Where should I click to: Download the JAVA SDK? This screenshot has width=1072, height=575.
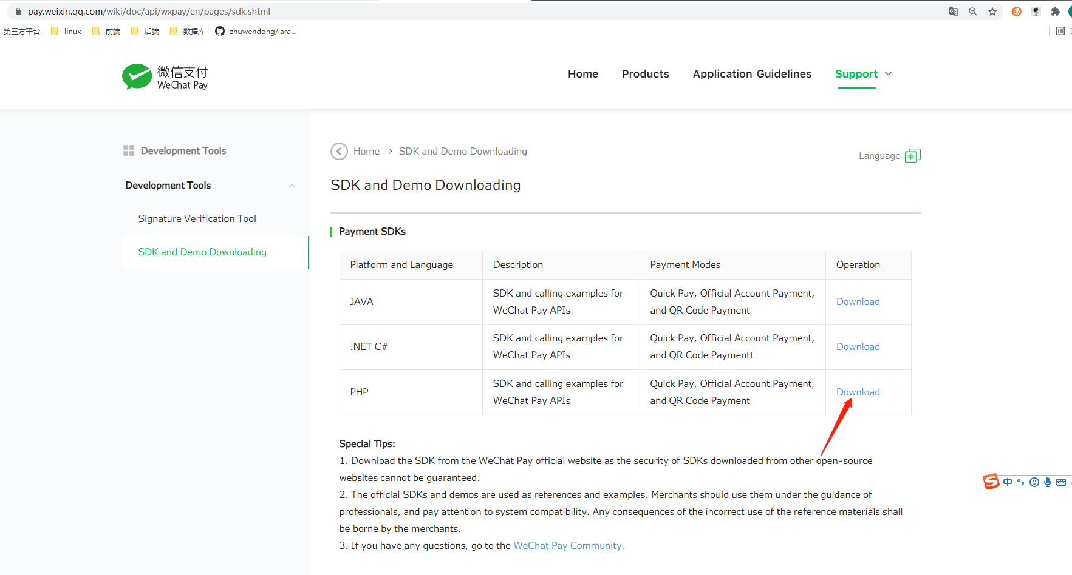coord(858,301)
